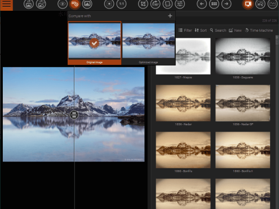279x209 pixels.
Task: Select Original image for comparison
Action: (94, 43)
